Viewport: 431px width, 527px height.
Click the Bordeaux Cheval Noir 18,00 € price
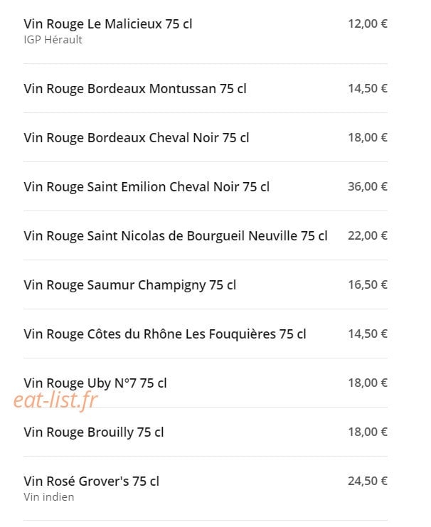point(368,137)
